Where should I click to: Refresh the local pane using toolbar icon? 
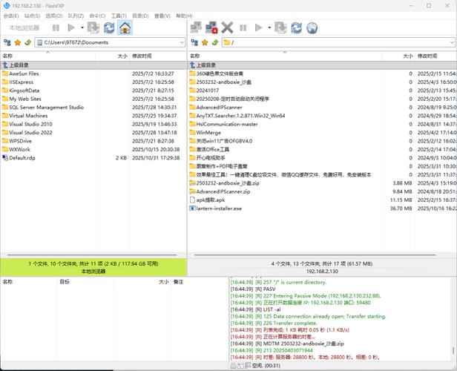tap(109, 28)
